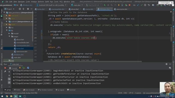Image resolution: width=175 pixels, height=98 pixels.
Task: Hide the Run panel with minus icon
Action: tap(170, 64)
